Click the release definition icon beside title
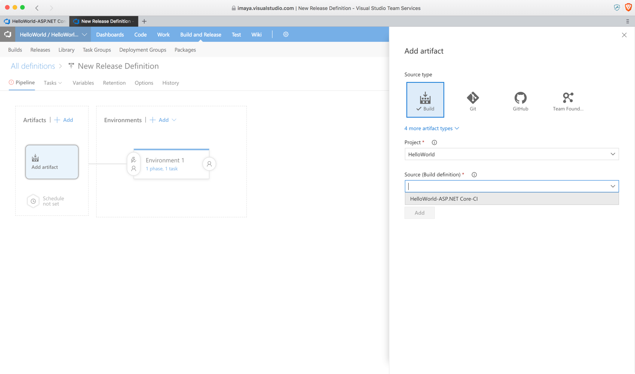The width and height of the screenshot is (635, 374). [71, 66]
